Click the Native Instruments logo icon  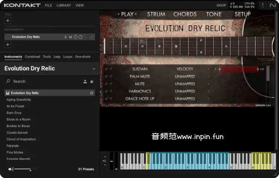click(273, 5)
